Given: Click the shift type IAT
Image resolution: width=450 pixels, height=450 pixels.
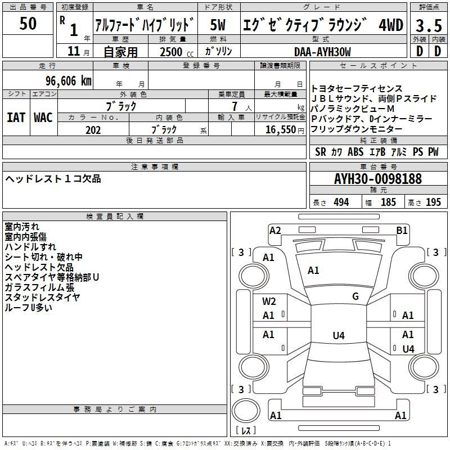Looking at the screenshot, I should coord(16,118).
